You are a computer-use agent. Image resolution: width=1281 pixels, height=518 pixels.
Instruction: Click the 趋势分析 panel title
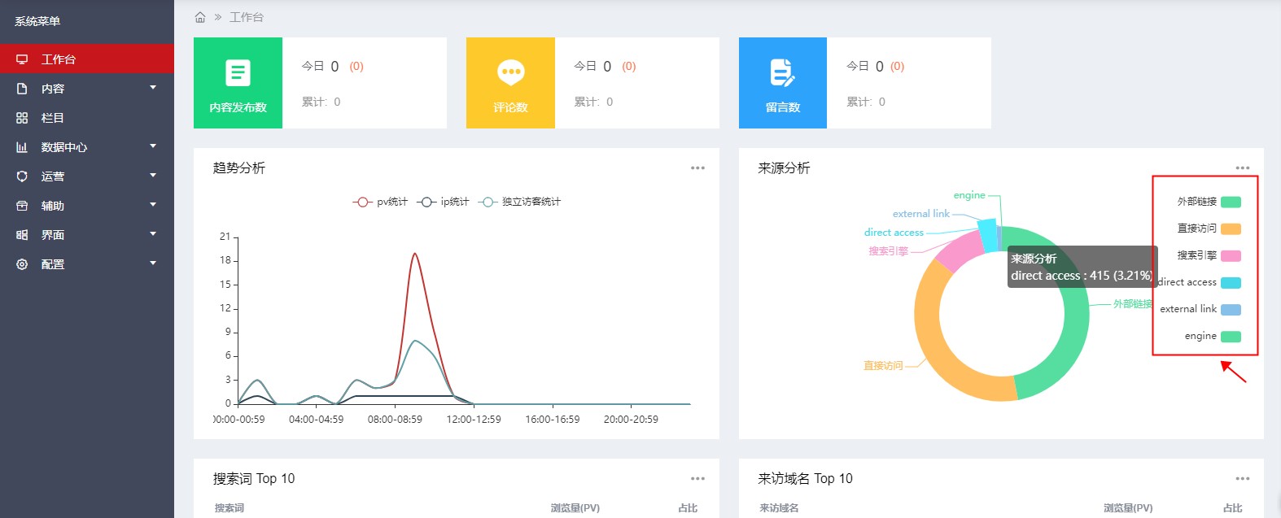tap(239, 168)
